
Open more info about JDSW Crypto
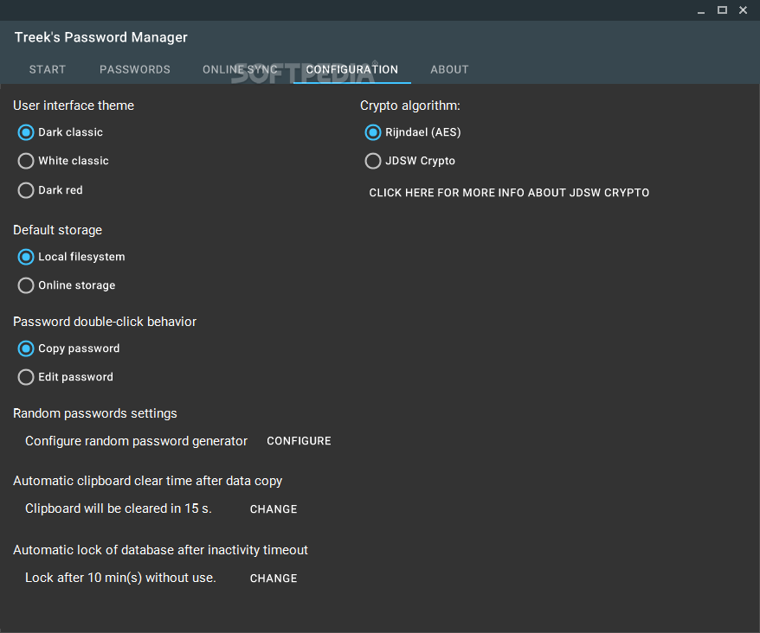(509, 193)
